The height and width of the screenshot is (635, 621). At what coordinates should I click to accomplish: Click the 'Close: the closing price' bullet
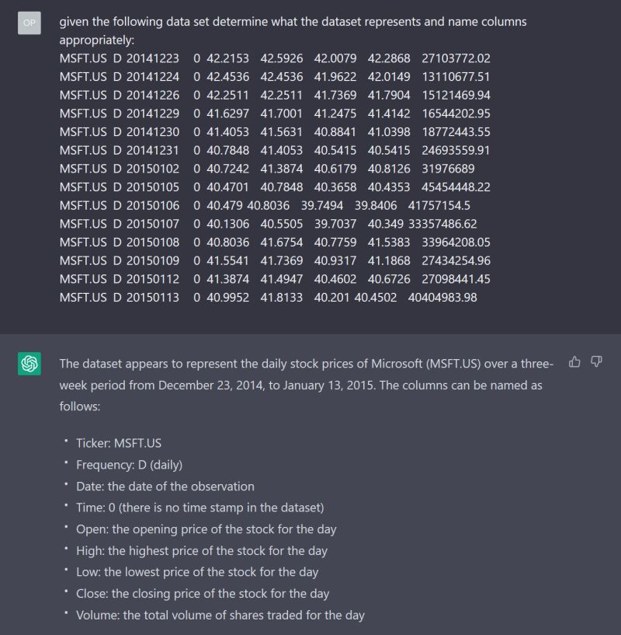(203, 593)
